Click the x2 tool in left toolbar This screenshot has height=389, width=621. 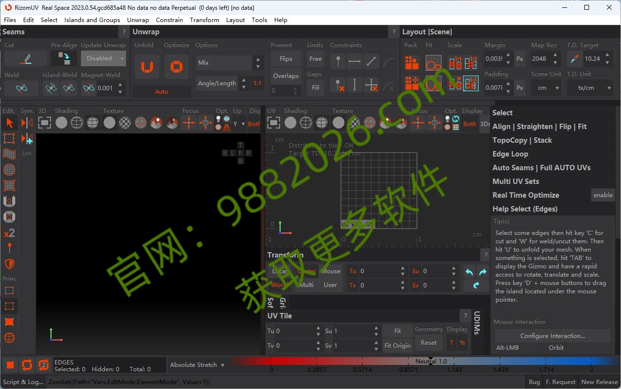9,233
